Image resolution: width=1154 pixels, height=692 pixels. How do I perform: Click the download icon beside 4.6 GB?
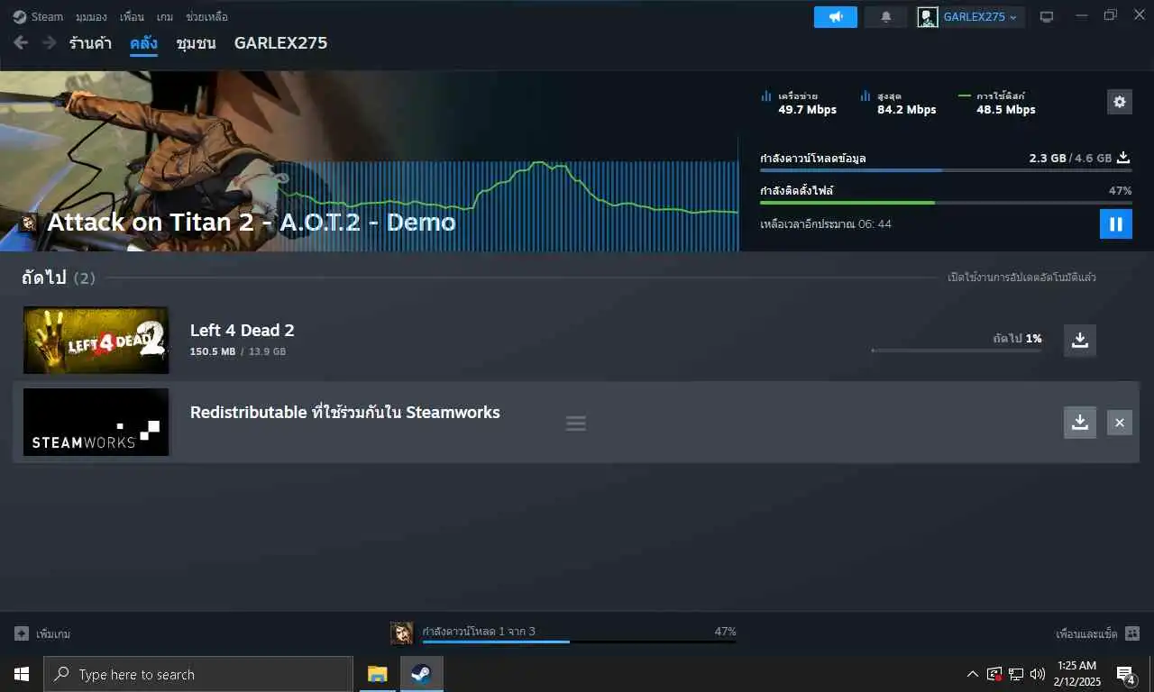1123,158
